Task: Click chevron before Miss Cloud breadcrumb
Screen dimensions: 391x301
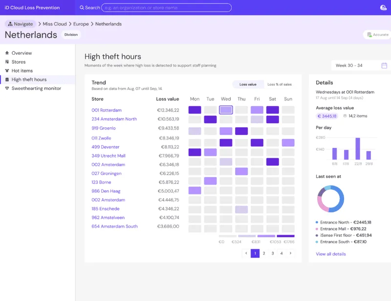Action: click(40, 24)
